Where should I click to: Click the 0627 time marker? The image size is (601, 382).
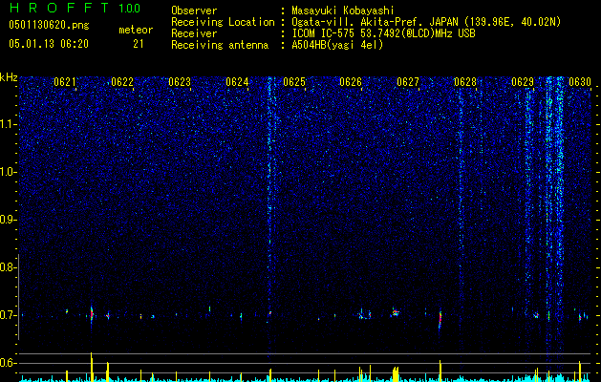point(408,82)
